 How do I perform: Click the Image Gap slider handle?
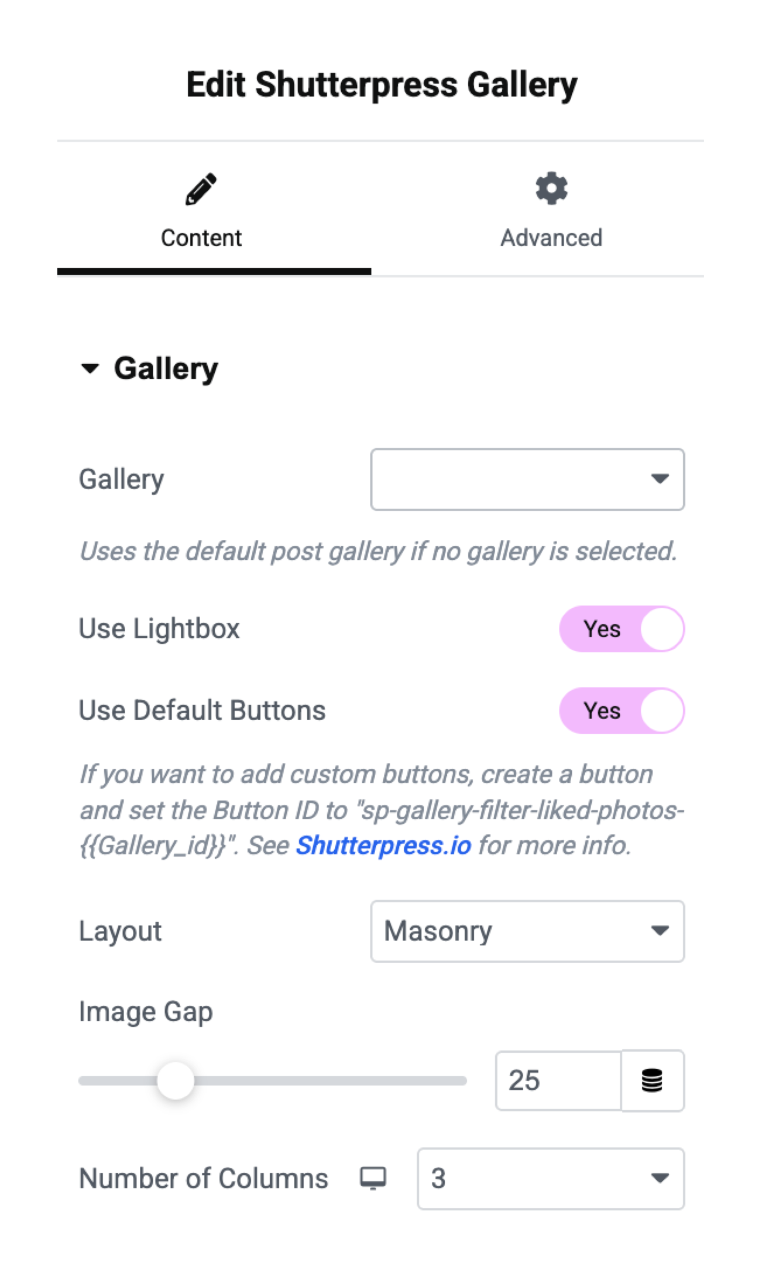point(175,1080)
